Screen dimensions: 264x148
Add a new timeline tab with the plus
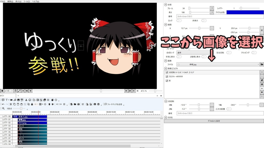18,96
